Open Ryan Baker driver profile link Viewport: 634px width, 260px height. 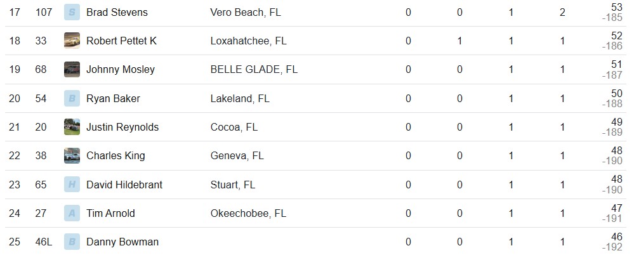click(113, 98)
